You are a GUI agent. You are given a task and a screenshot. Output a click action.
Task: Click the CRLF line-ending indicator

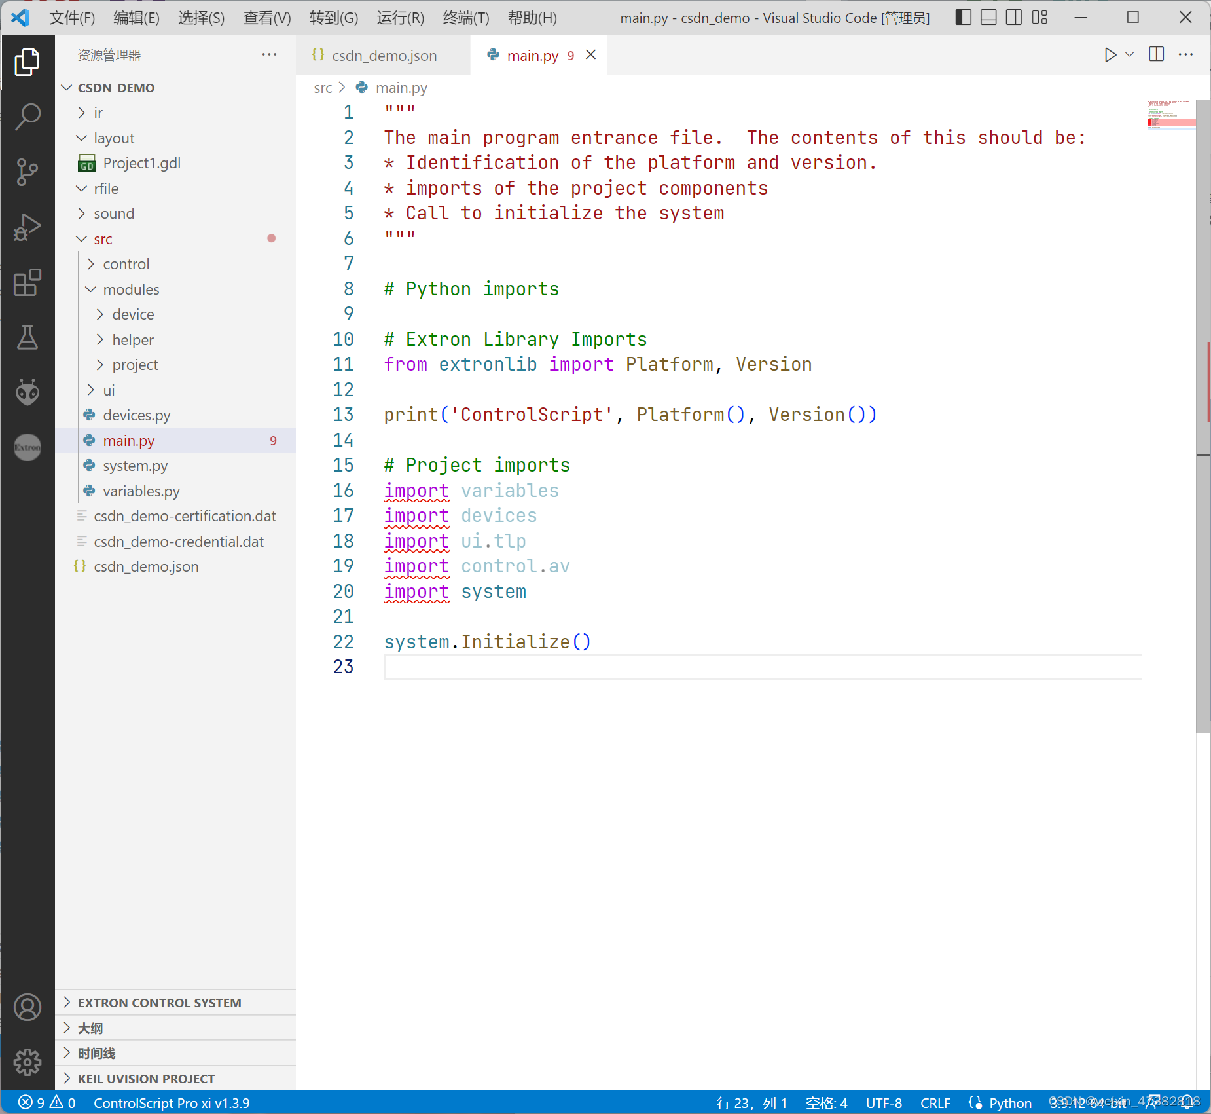tap(936, 1103)
